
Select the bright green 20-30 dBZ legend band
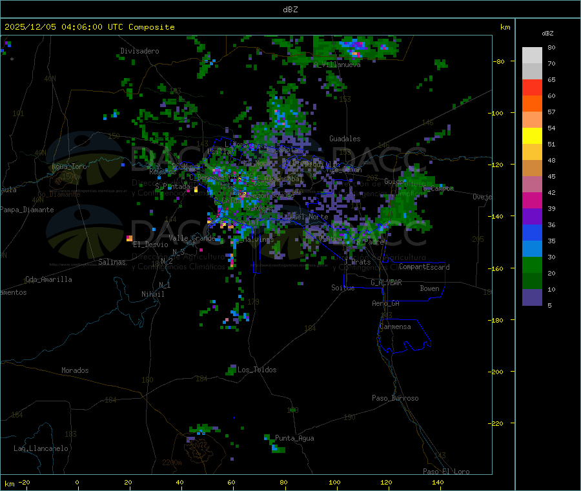click(532, 265)
